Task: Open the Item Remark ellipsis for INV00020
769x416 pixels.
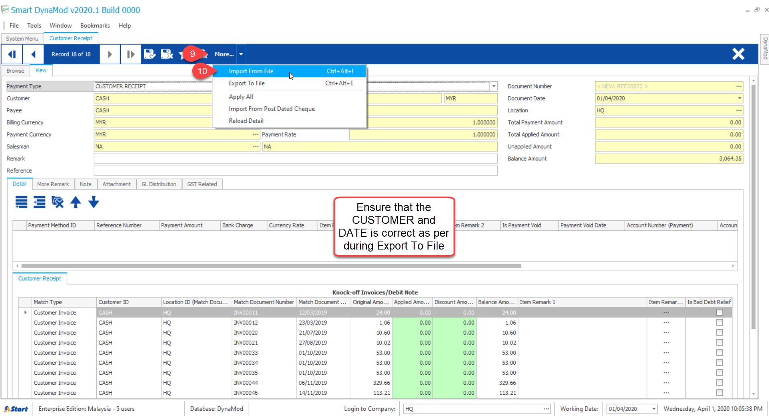Action: [666, 333]
